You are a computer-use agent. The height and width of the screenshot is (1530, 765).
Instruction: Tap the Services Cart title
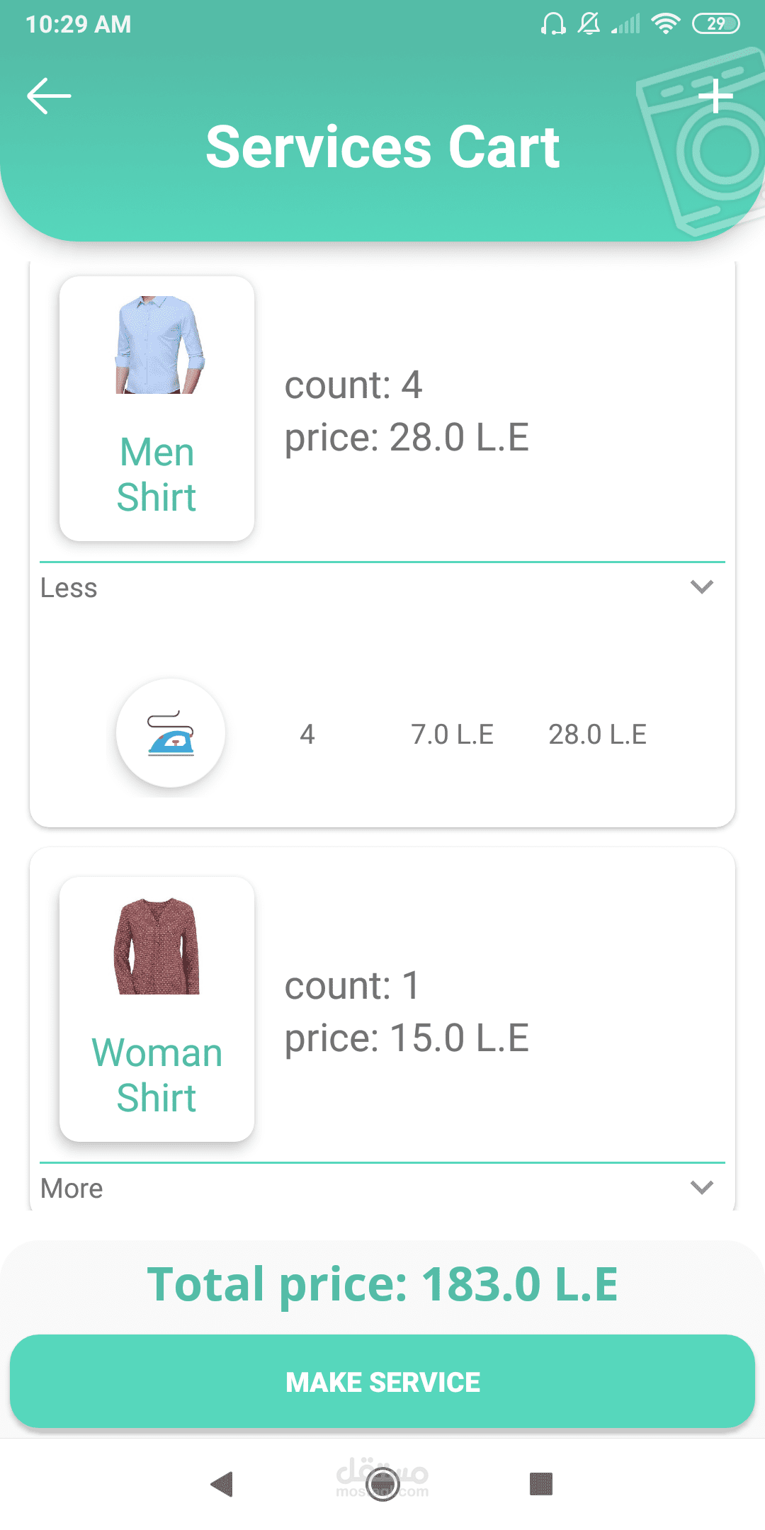(x=382, y=147)
